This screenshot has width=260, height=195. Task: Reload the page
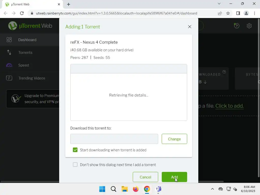pos(22,13)
